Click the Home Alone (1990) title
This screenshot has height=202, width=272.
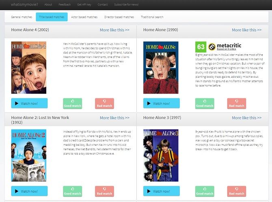coord(161,30)
